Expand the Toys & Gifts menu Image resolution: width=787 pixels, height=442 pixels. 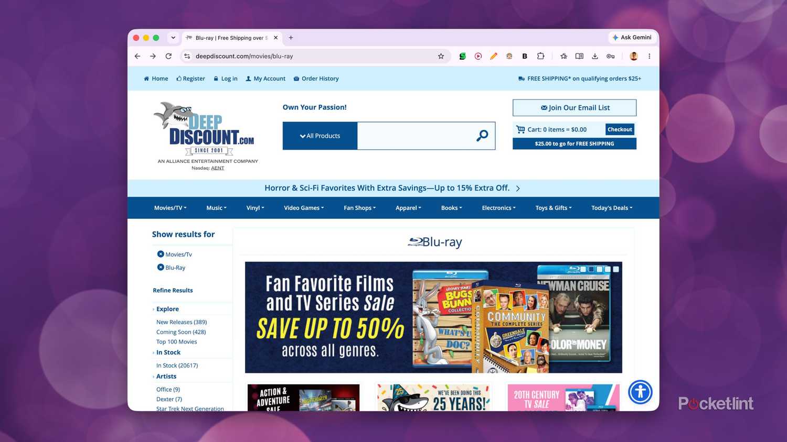tap(554, 208)
